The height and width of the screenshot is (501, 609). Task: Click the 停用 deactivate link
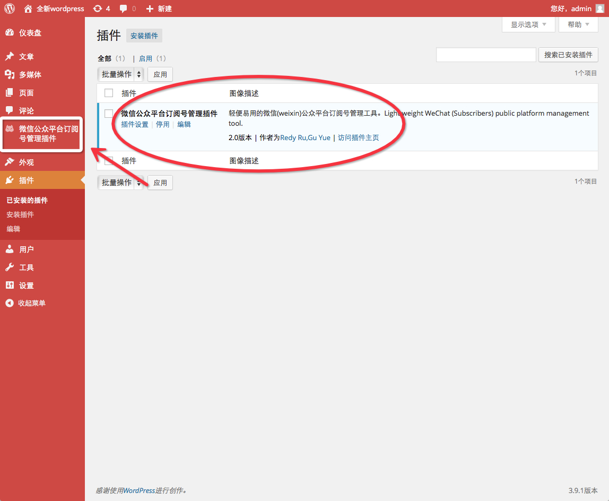163,124
